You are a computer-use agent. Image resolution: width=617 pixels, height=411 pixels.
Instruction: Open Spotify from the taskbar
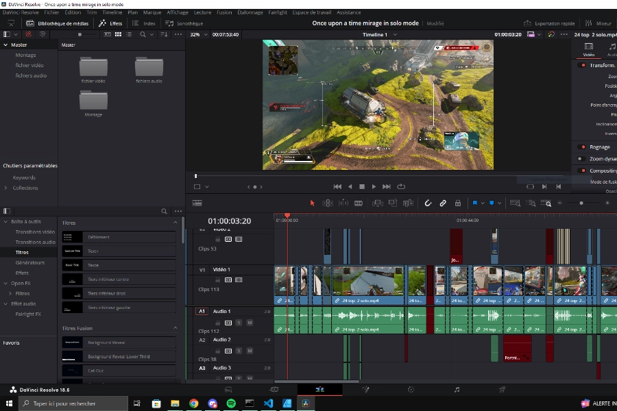coord(231,403)
